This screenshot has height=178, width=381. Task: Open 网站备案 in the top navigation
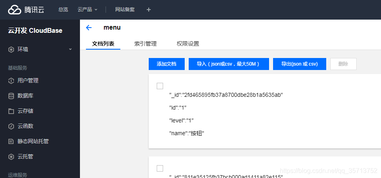point(125,10)
